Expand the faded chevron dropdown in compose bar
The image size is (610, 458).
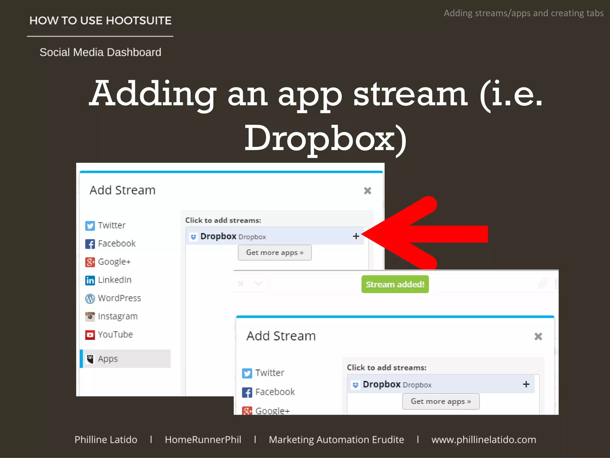pos(258,283)
